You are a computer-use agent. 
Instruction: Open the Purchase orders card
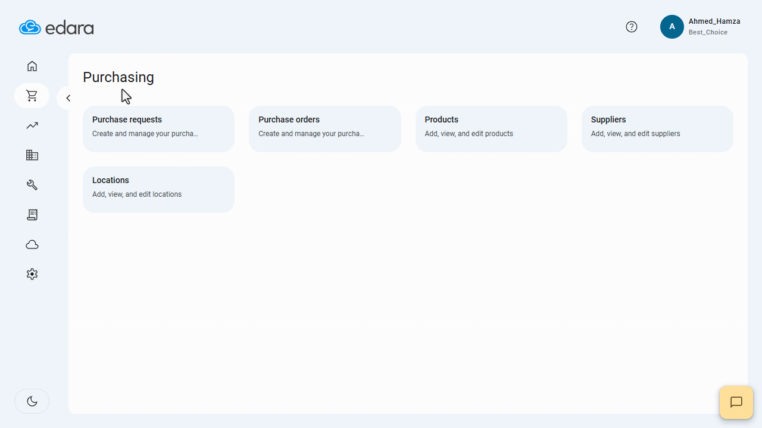(x=325, y=129)
